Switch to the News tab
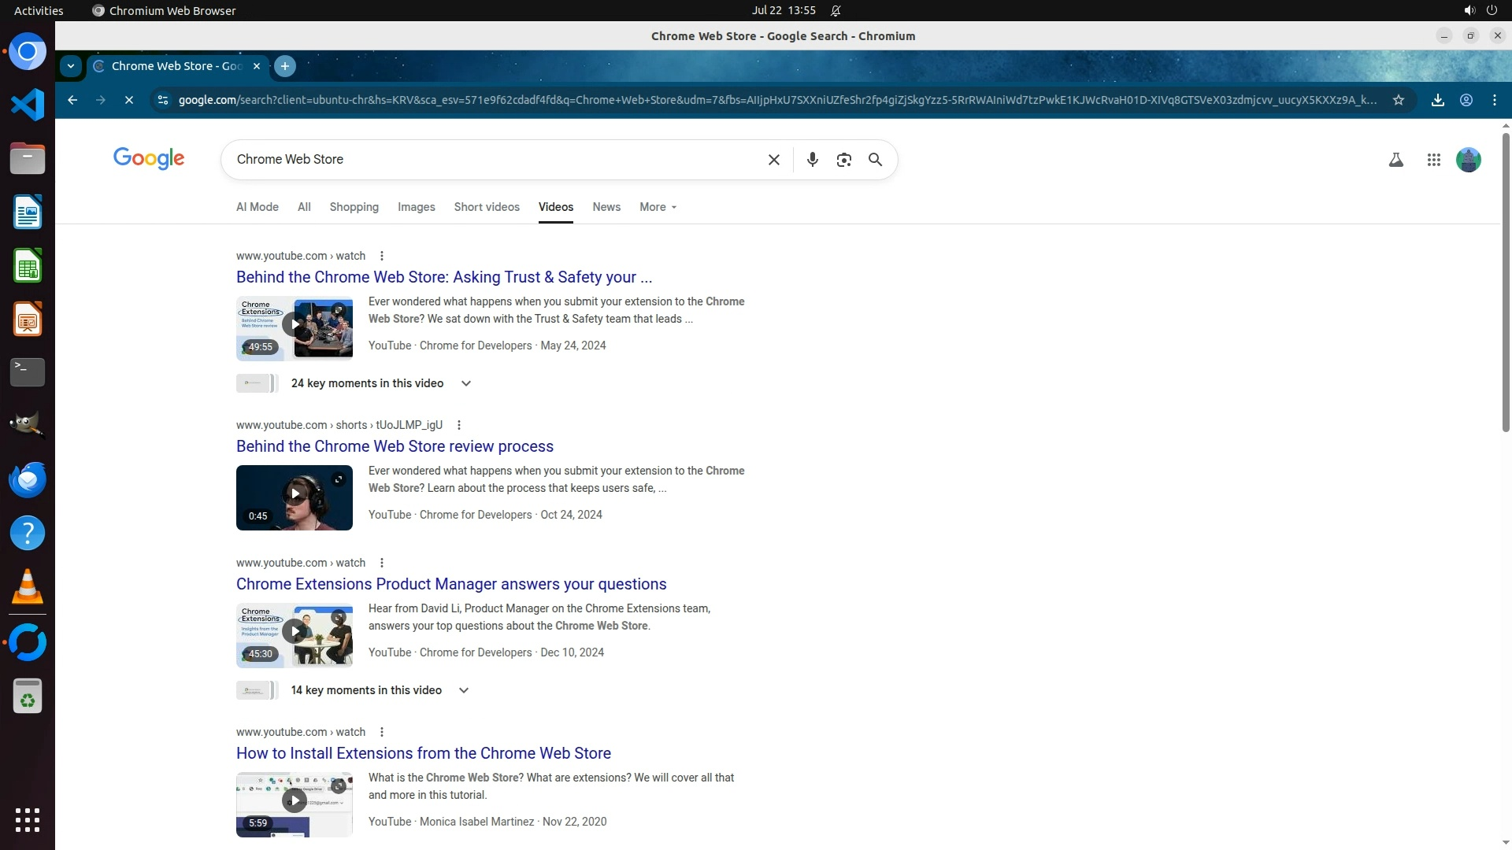Image resolution: width=1512 pixels, height=850 pixels. pos(606,207)
